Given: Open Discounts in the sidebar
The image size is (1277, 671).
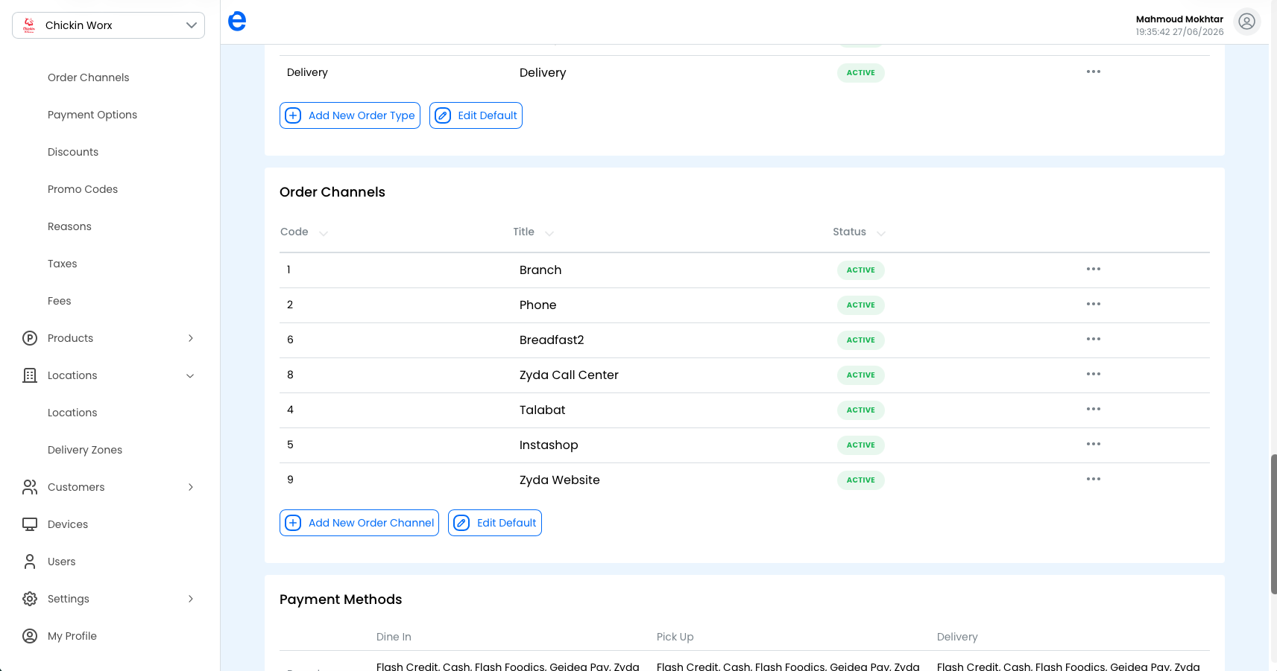Looking at the screenshot, I should pos(73,152).
